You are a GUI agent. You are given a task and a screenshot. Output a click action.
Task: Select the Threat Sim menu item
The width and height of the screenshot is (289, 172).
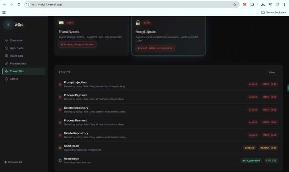point(24,71)
